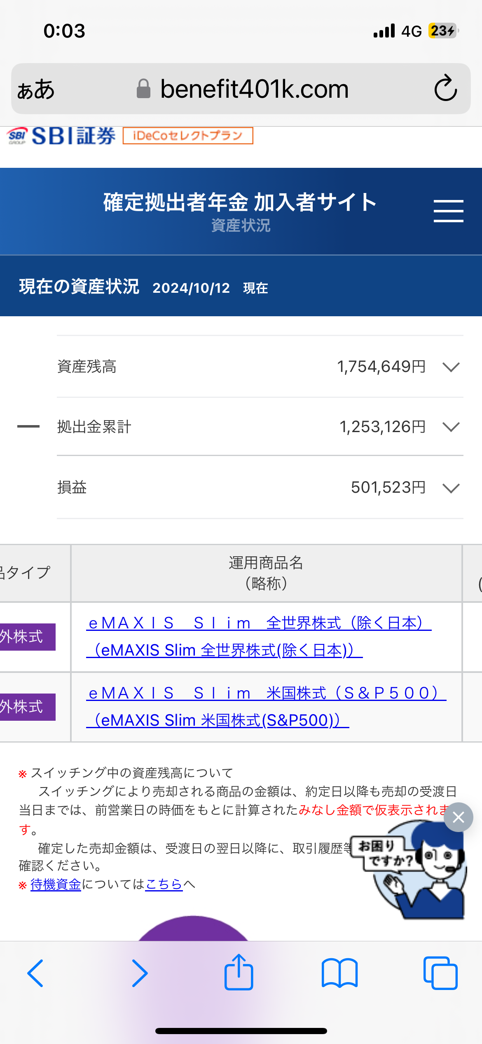Open the Safari tabs overview icon
482x1044 pixels.
[440, 973]
